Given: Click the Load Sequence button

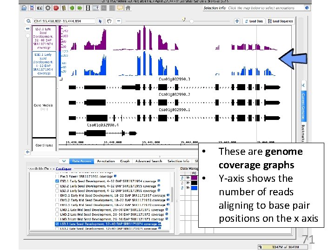Looking at the screenshot, I should coord(280,21).
